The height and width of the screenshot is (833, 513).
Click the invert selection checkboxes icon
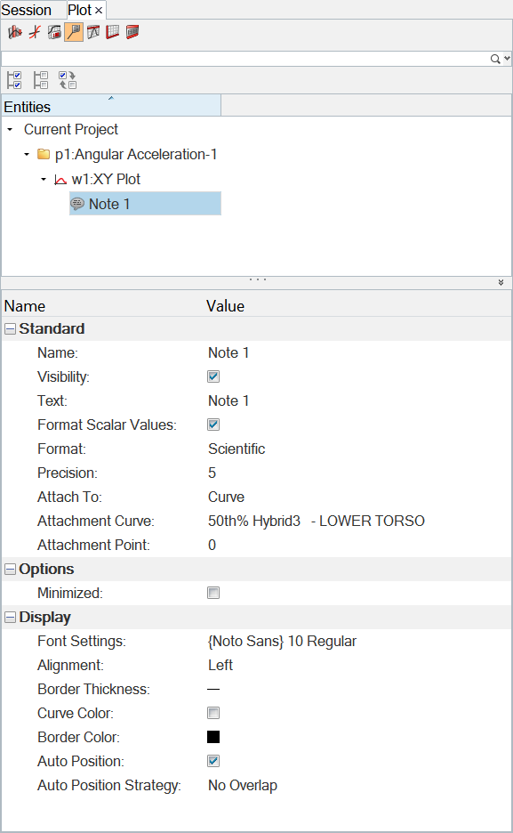point(68,80)
